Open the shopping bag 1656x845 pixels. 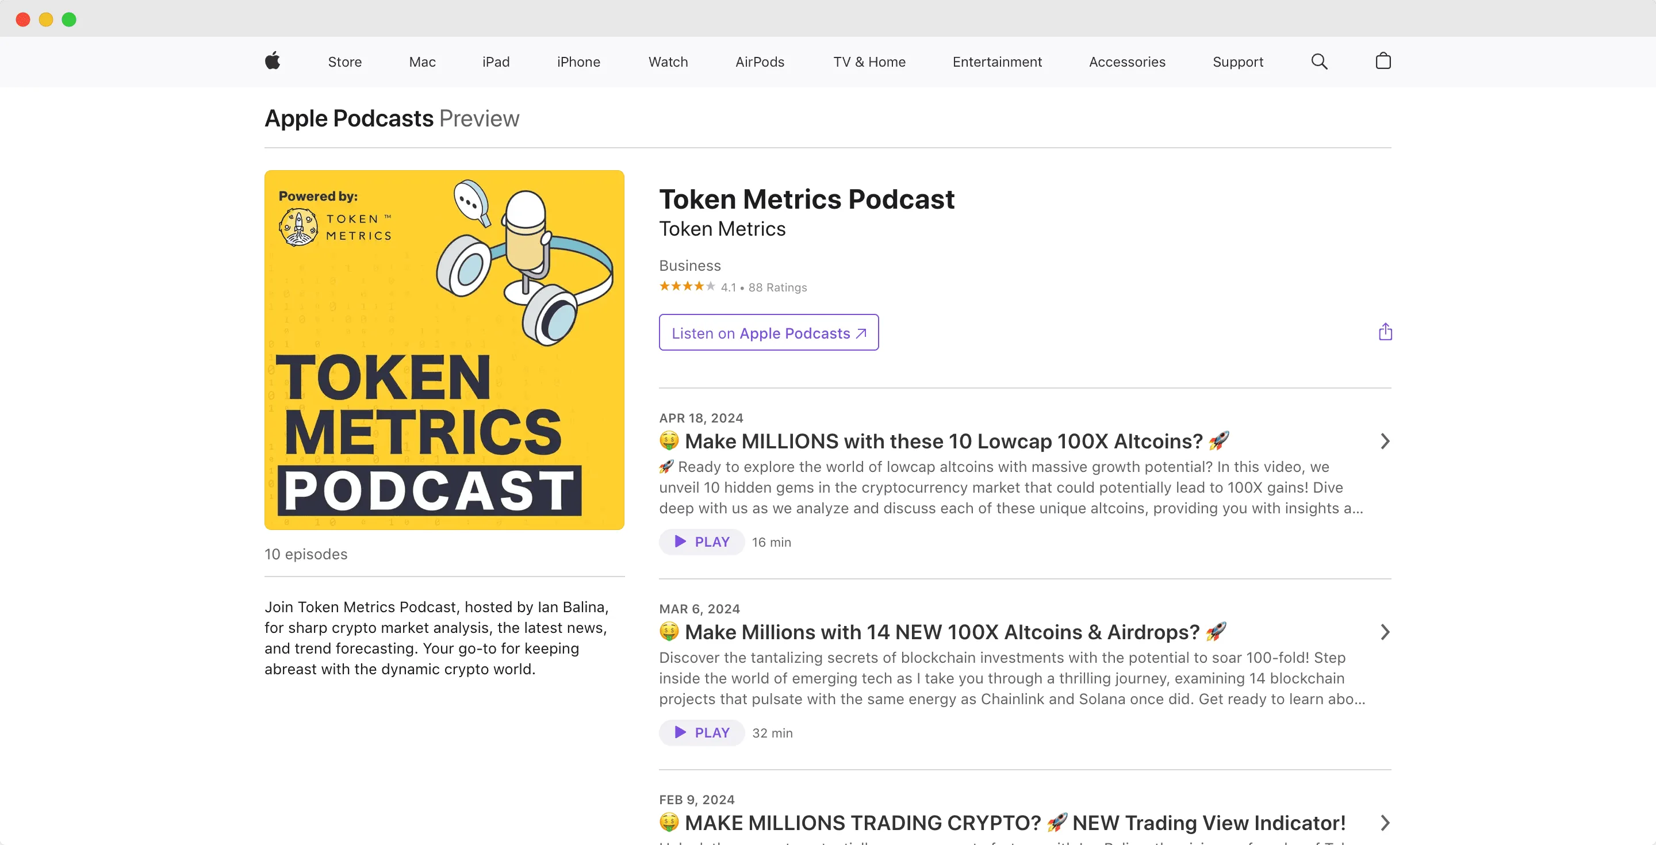(1383, 61)
